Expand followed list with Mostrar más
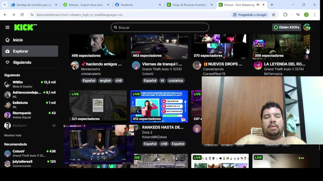The height and width of the screenshot is (181, 323). pos(13,135)
